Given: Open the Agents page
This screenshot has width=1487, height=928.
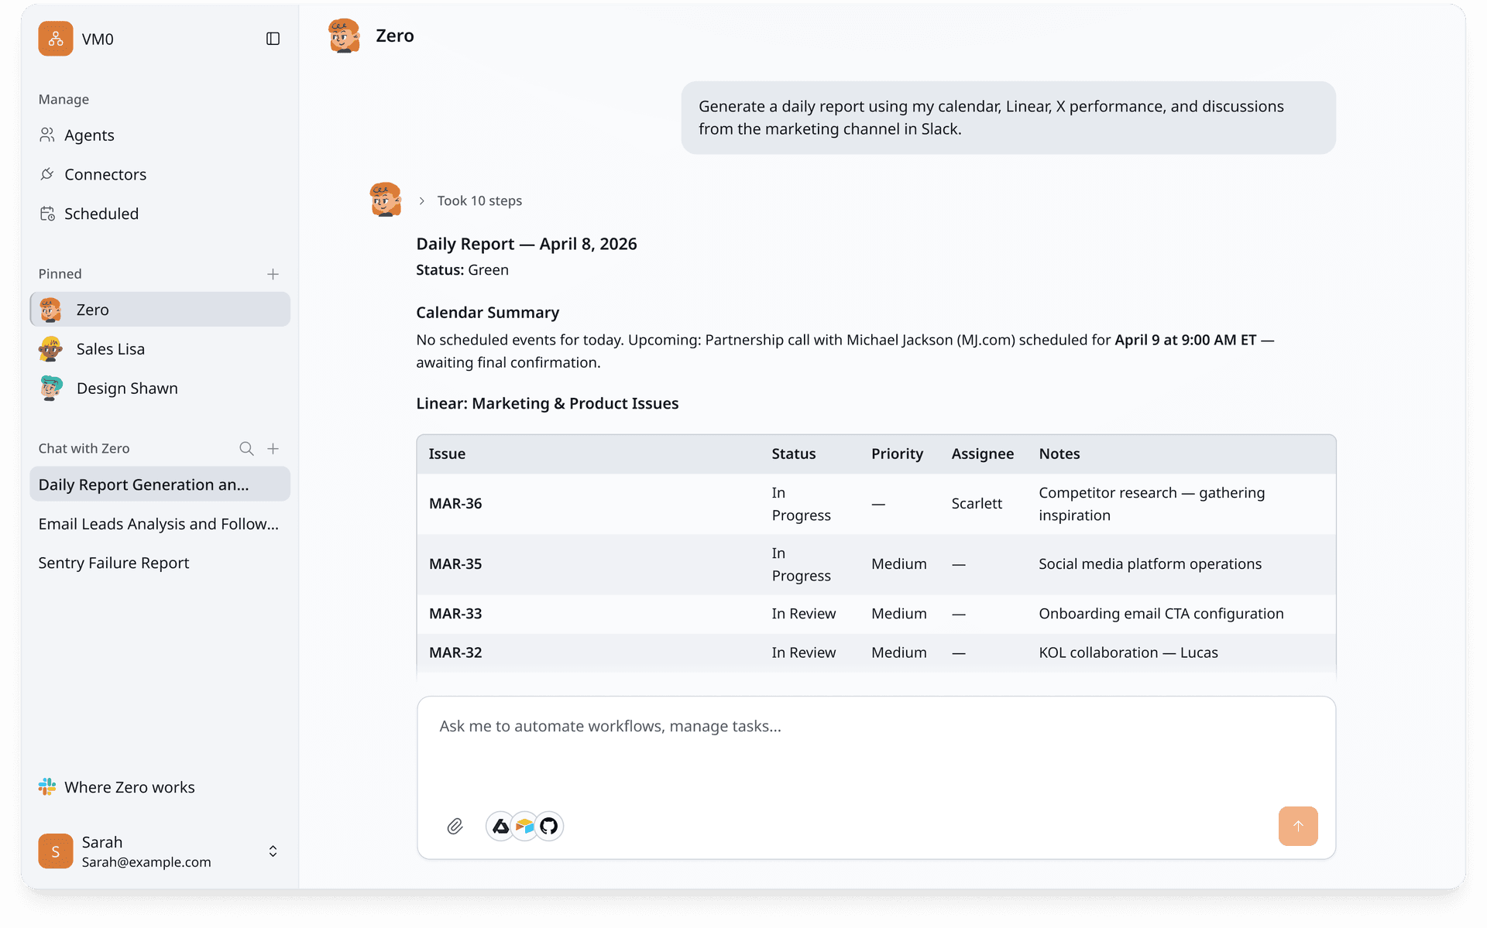Looking at the screenshot, I should point(88,135).
